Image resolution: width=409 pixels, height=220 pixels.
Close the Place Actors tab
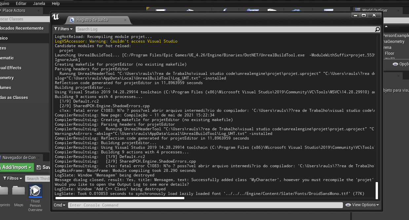click(39, 11)
